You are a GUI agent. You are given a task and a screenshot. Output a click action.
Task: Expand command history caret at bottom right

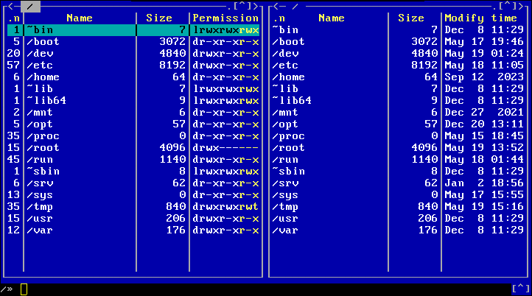point(520,289)
